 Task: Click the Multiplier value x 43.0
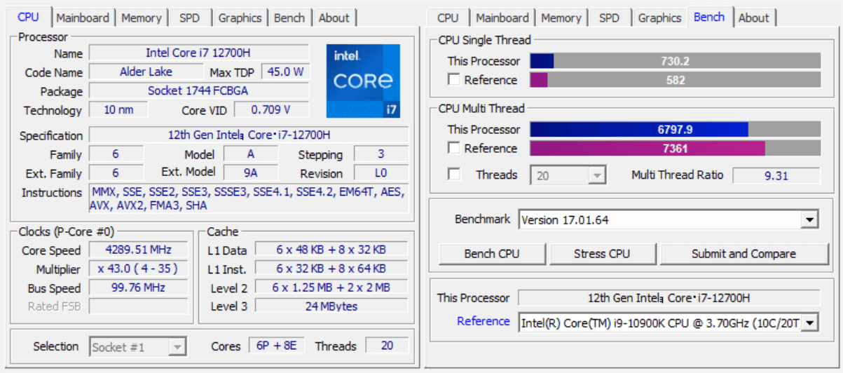click(138, 269)
